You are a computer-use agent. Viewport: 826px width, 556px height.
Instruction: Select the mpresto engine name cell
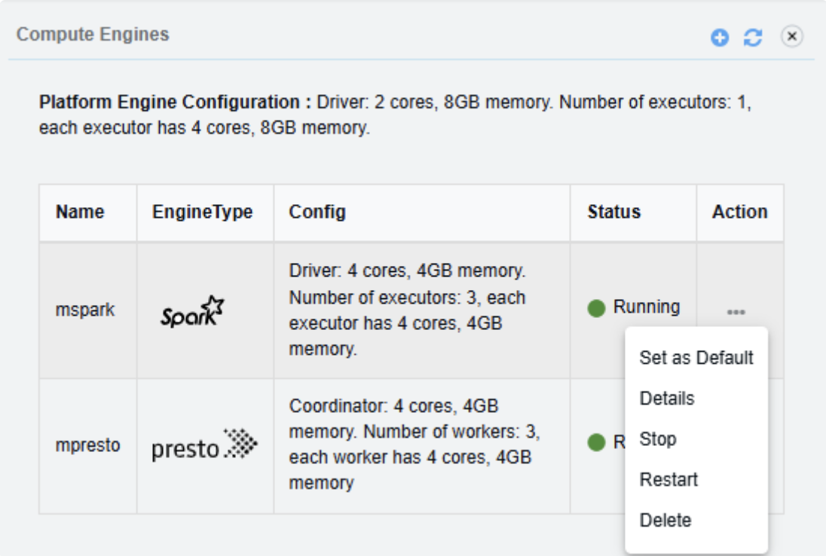[87, 445]
